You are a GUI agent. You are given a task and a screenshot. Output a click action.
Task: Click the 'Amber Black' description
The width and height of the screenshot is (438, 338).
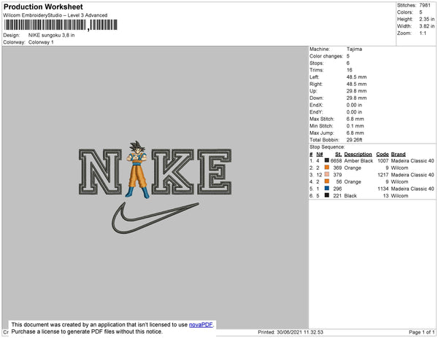point(358,161)
